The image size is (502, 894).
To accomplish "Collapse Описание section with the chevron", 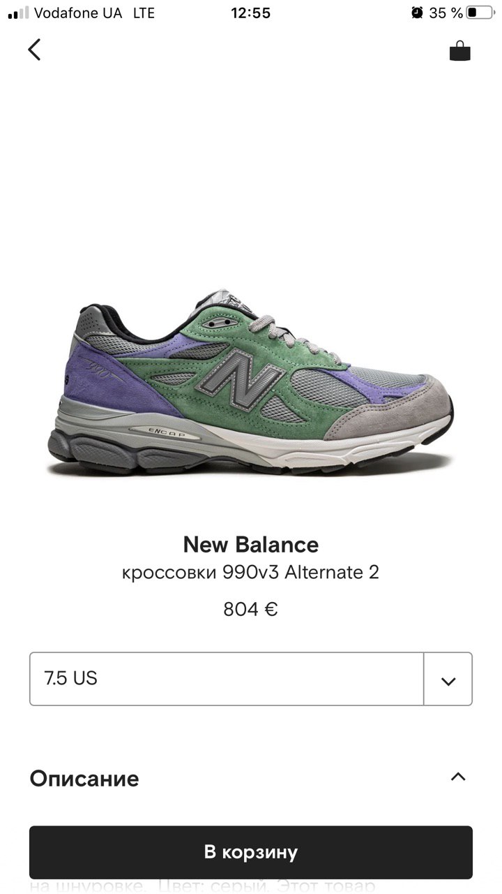I will [x=458, y=777].
